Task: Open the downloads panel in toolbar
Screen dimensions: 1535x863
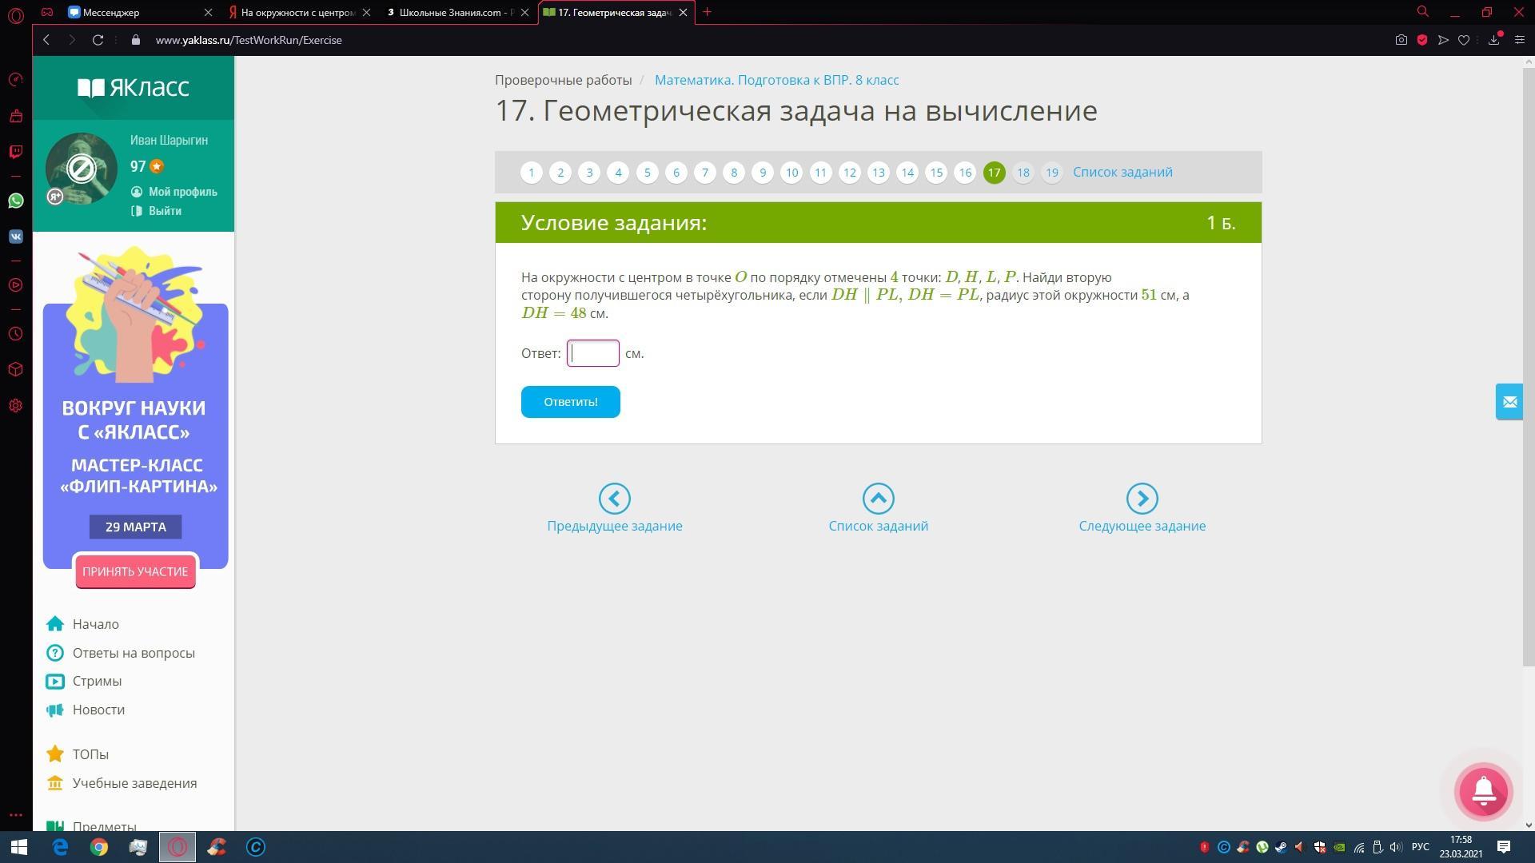Action: point(1493,40)
